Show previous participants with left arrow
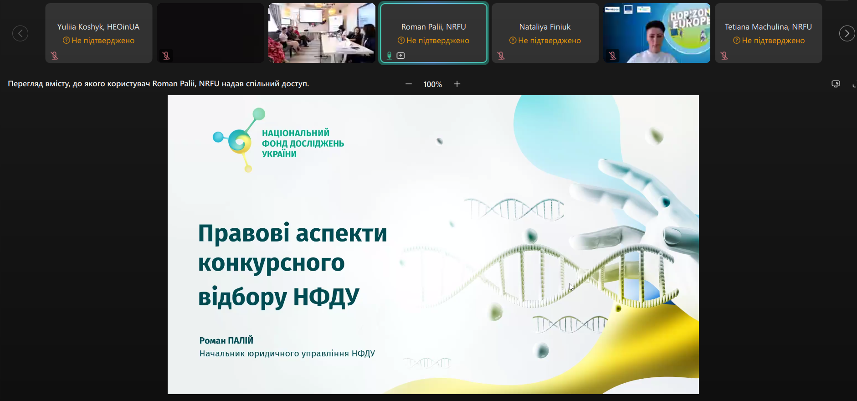857x401 pixels. point(20,33)
